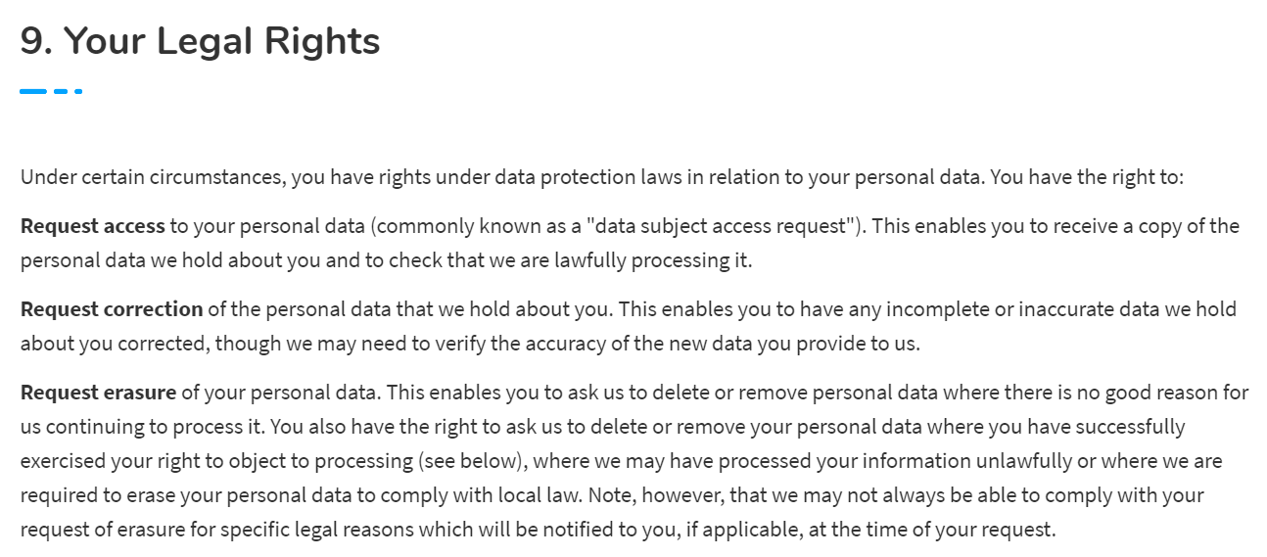Click the bold "Request access" text

92,226
